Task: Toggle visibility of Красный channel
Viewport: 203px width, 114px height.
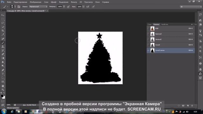Action: [x=148, y=34]
